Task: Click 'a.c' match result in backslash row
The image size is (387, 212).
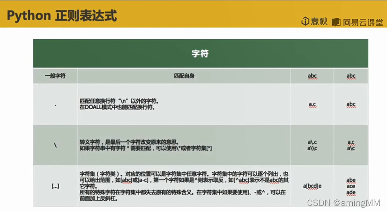Action: coord(351,142)
